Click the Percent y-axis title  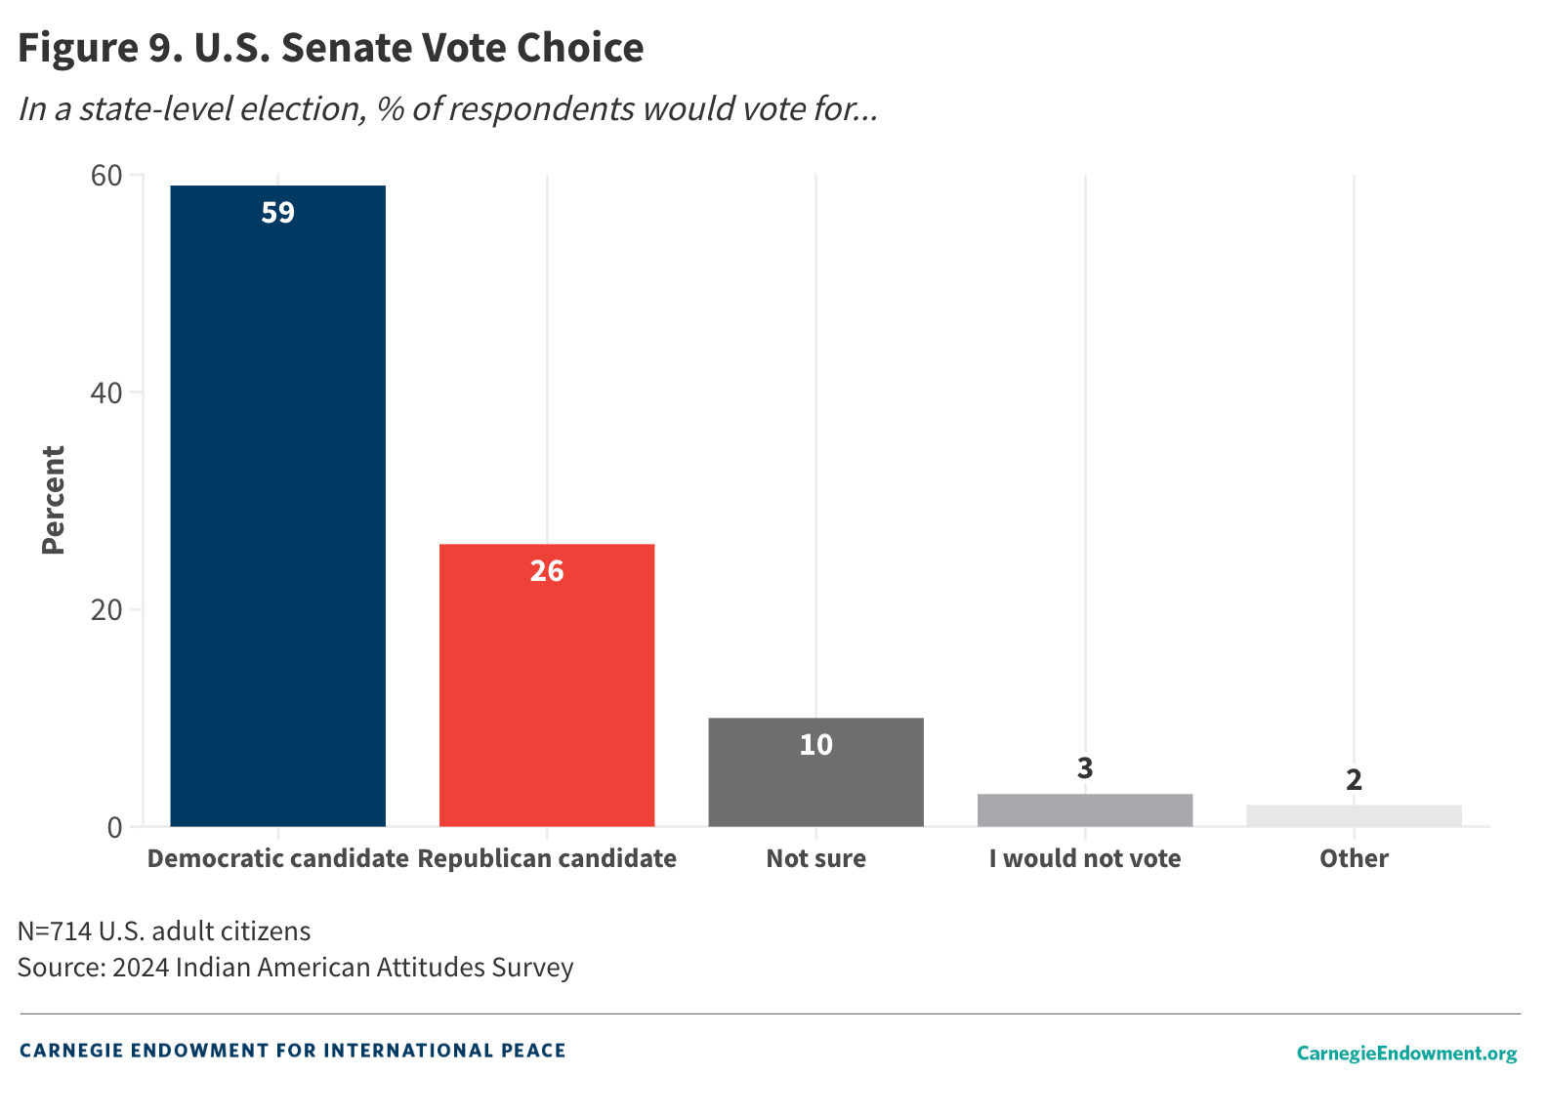click(x=54, y=500)
